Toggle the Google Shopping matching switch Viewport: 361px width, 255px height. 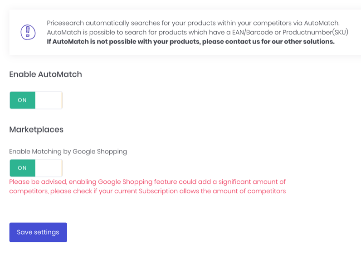36,168
